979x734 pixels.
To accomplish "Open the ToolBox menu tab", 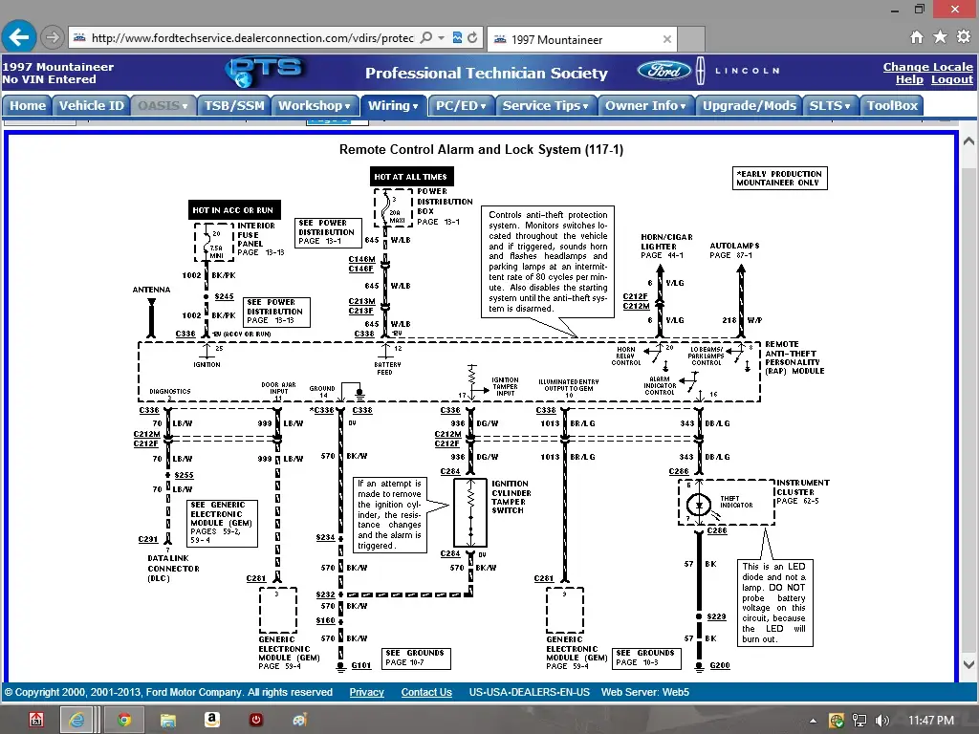I will pyautogui.click(x=892, y=105).
